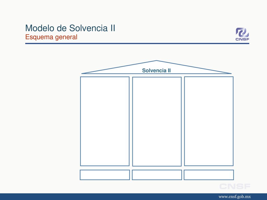Viewport: 267px width, 200px height.
Task: Click the "Esquema general" subtitle
Action: click(51, 37)
